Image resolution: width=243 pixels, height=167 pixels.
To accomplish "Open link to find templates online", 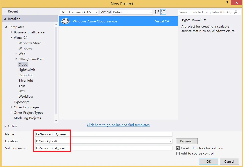I will click(119, 125).
